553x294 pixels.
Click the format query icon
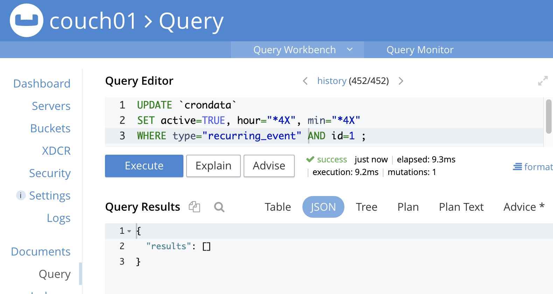point(517,167)
